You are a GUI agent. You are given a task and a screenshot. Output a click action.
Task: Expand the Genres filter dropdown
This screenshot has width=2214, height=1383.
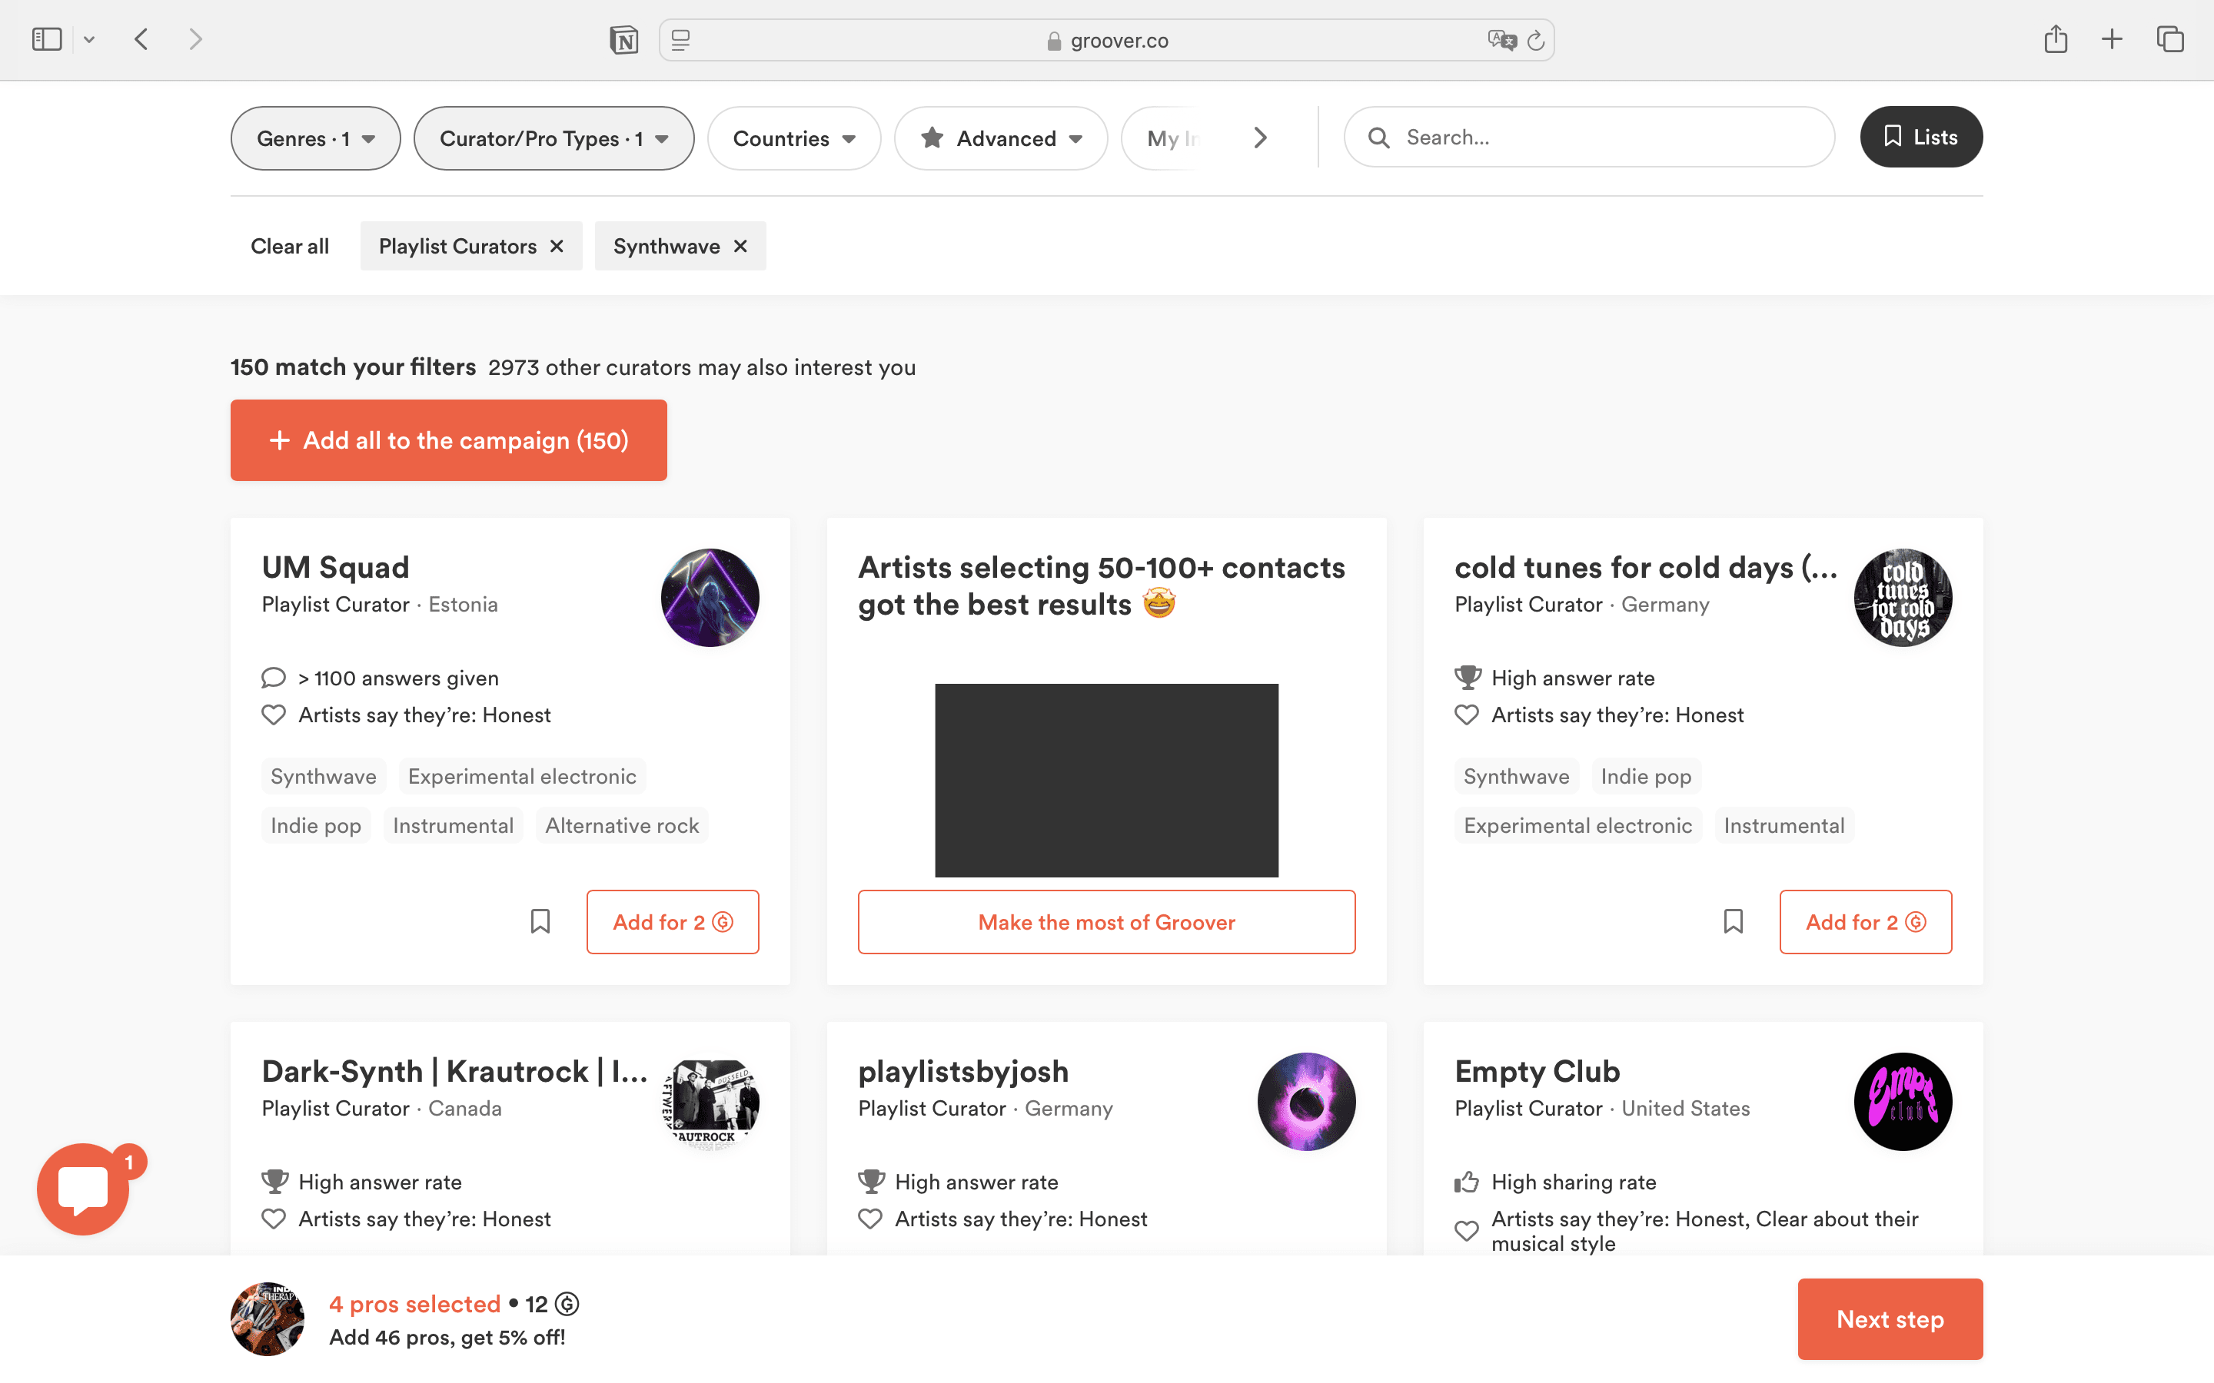[x=316, y=138]
